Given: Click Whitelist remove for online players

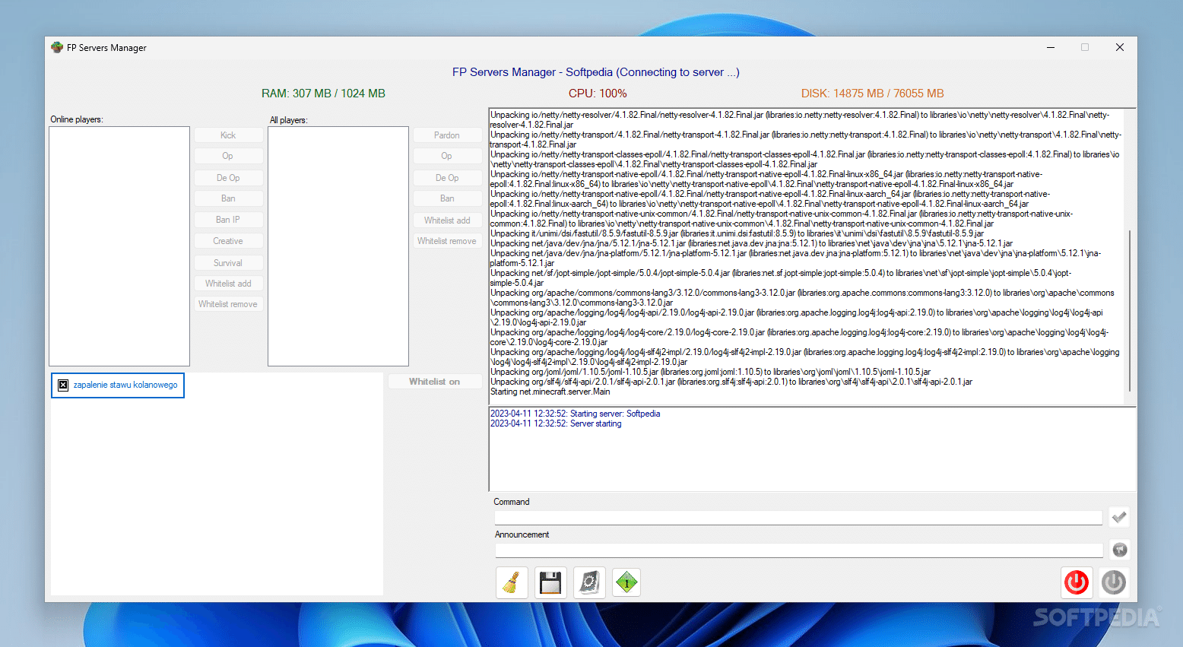Looking at the screenshot, I should [228, 304].
